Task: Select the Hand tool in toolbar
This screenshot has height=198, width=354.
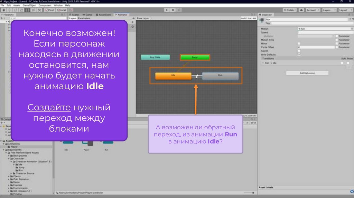Action: pyautogui.click(x=3, y=10)
